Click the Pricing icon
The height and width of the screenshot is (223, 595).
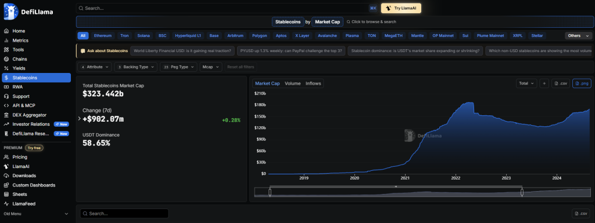pos(6,157)
